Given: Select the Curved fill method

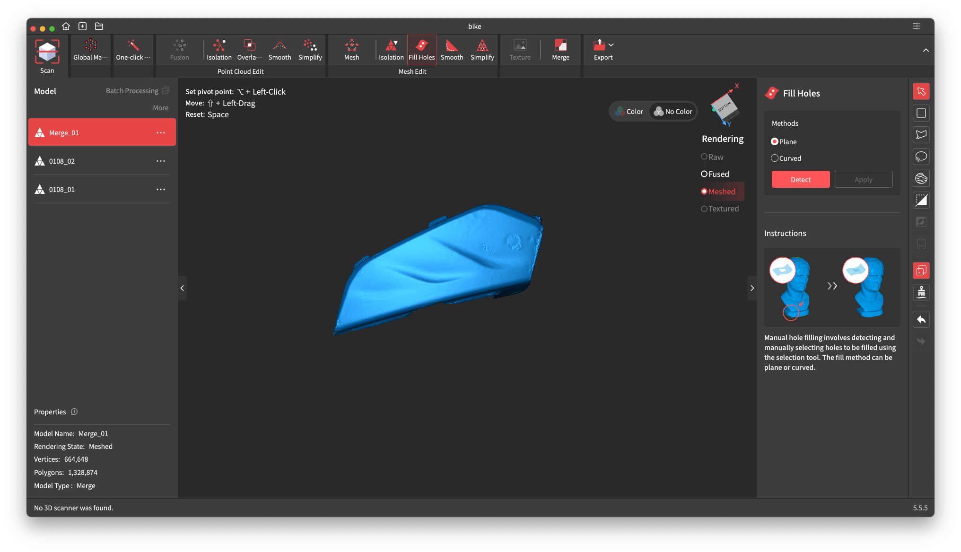Looking at the screenshot, I should point(775,158).
